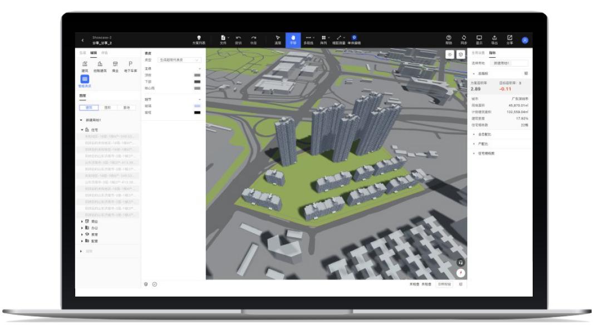Select the 阵列 array grid tool
This screenshot has height=334, width=594.
(323, 38)
